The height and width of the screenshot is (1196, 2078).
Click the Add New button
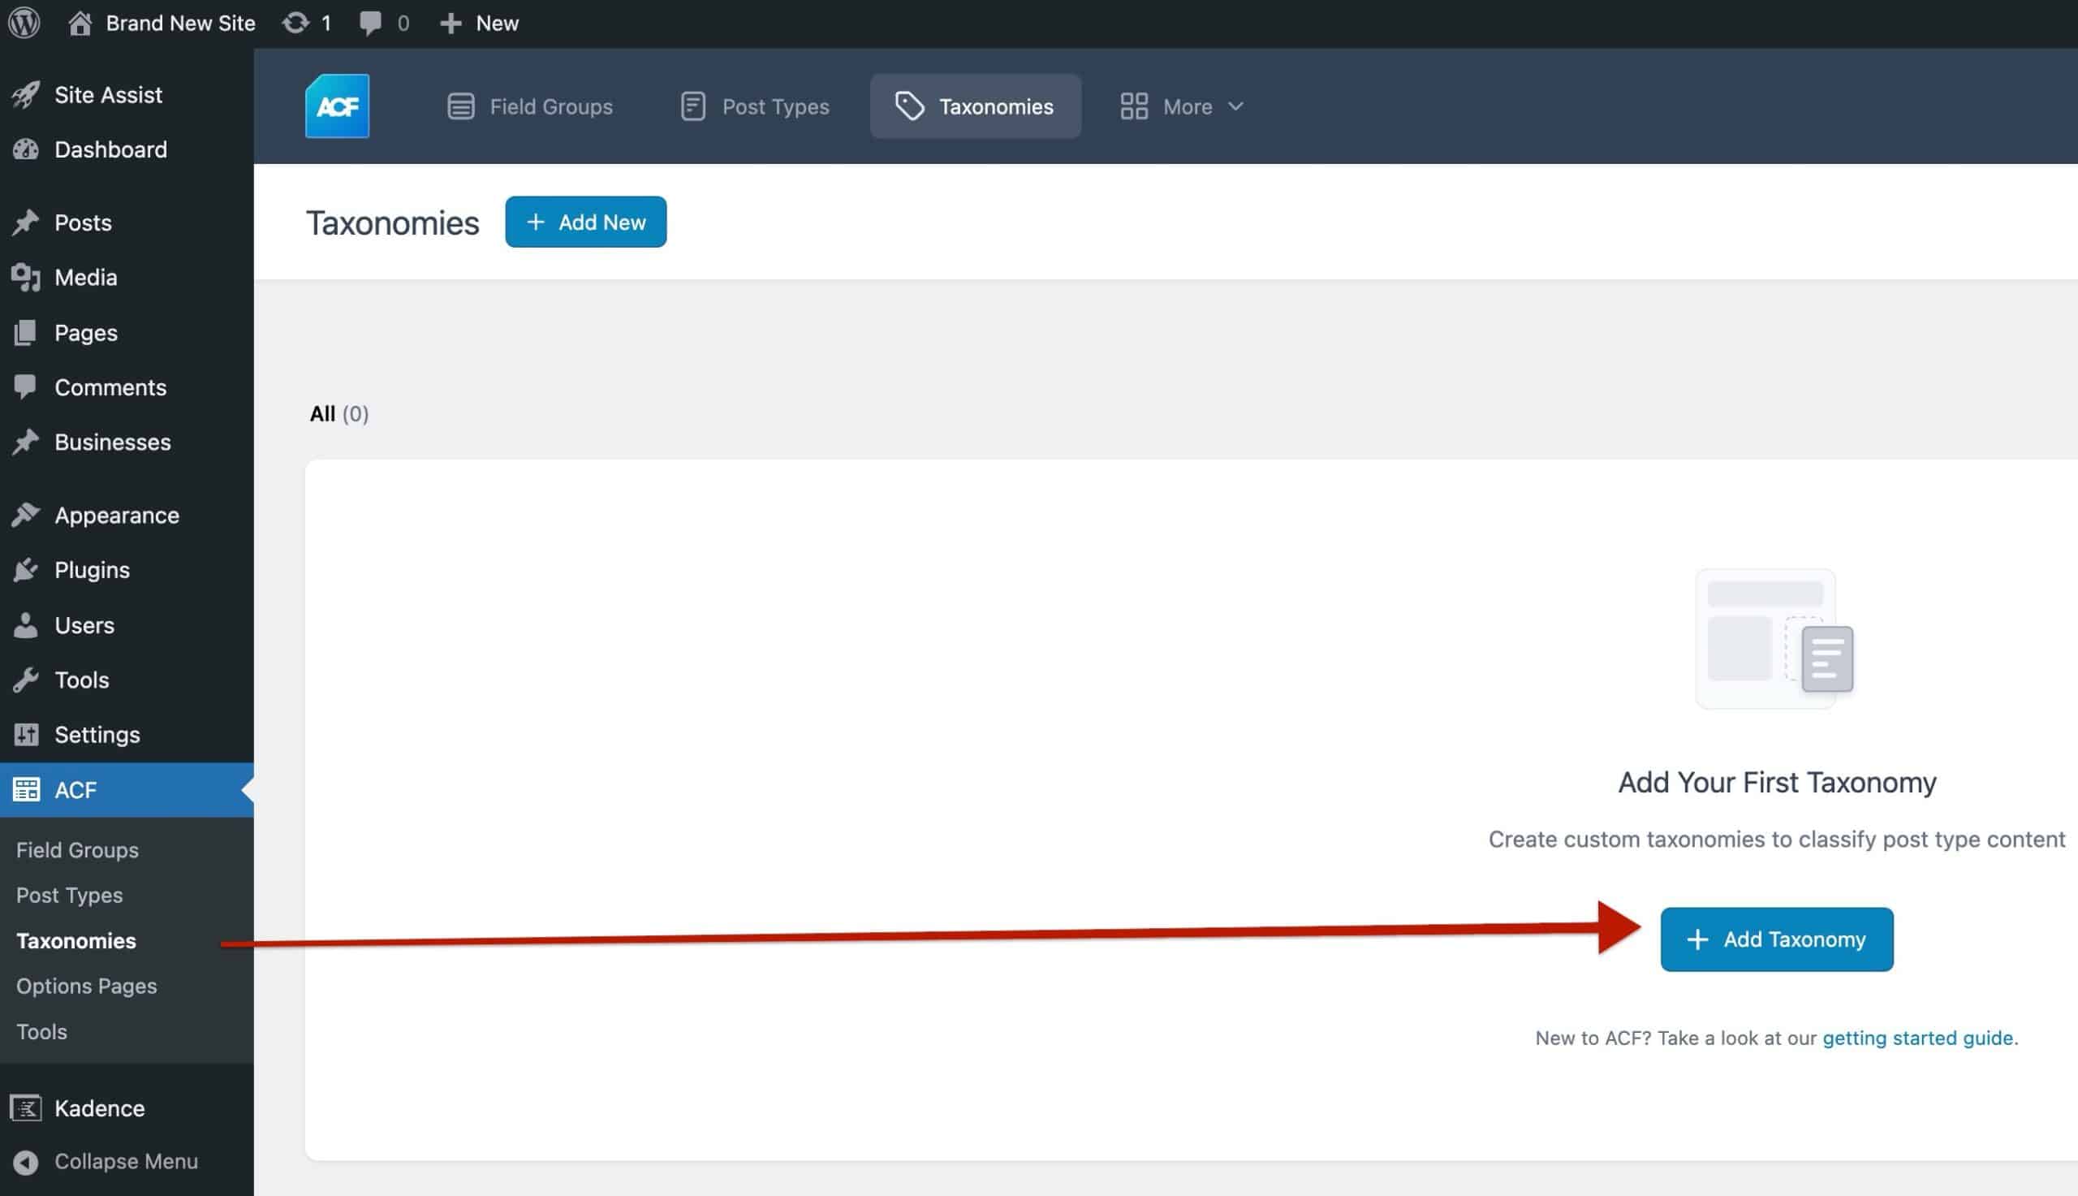coord(585,222)
